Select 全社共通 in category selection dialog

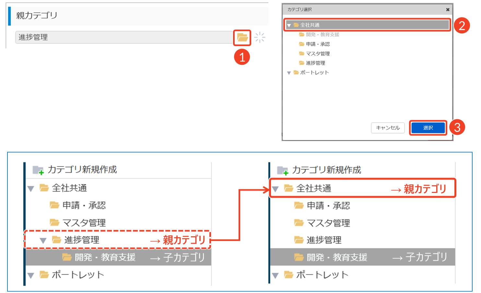click(310, 25)
